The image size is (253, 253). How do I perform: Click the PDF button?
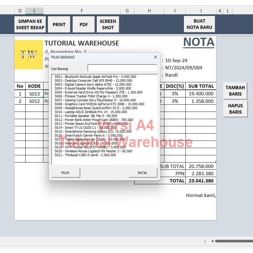click(84, 24)
